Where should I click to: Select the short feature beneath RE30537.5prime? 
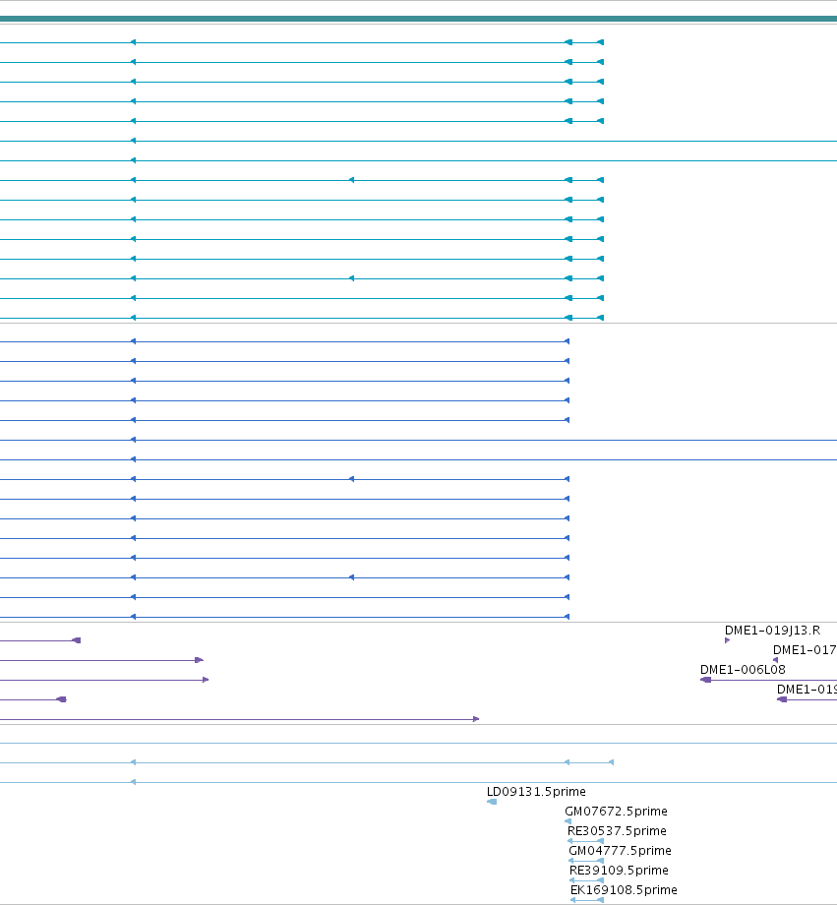pos(585,841)
